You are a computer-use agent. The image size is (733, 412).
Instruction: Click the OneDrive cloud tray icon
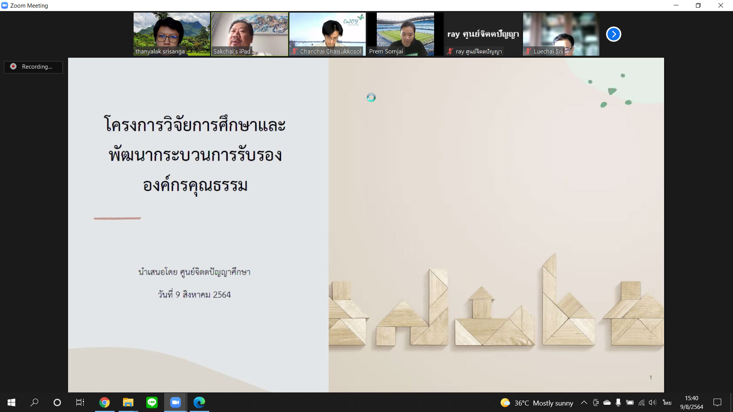click(607, 402)
